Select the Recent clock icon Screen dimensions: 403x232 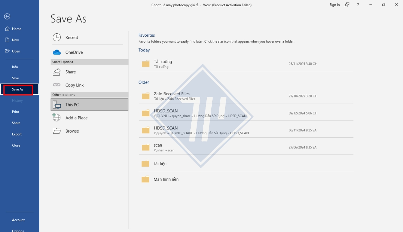[57, 37]
